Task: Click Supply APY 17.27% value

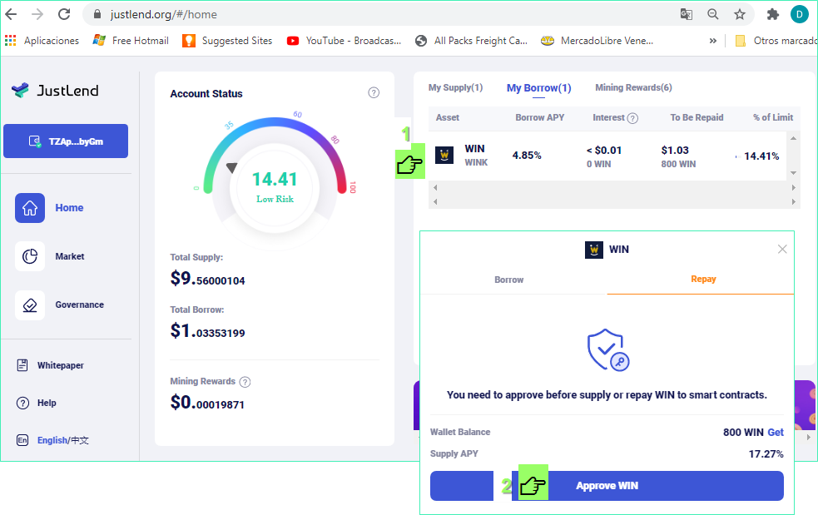Action: click(766, 454)
